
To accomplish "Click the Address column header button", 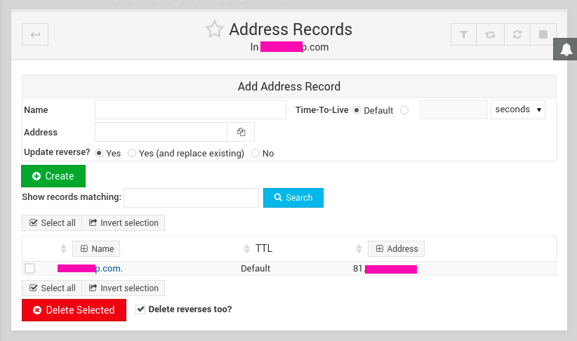I will [x=396, y=248].
